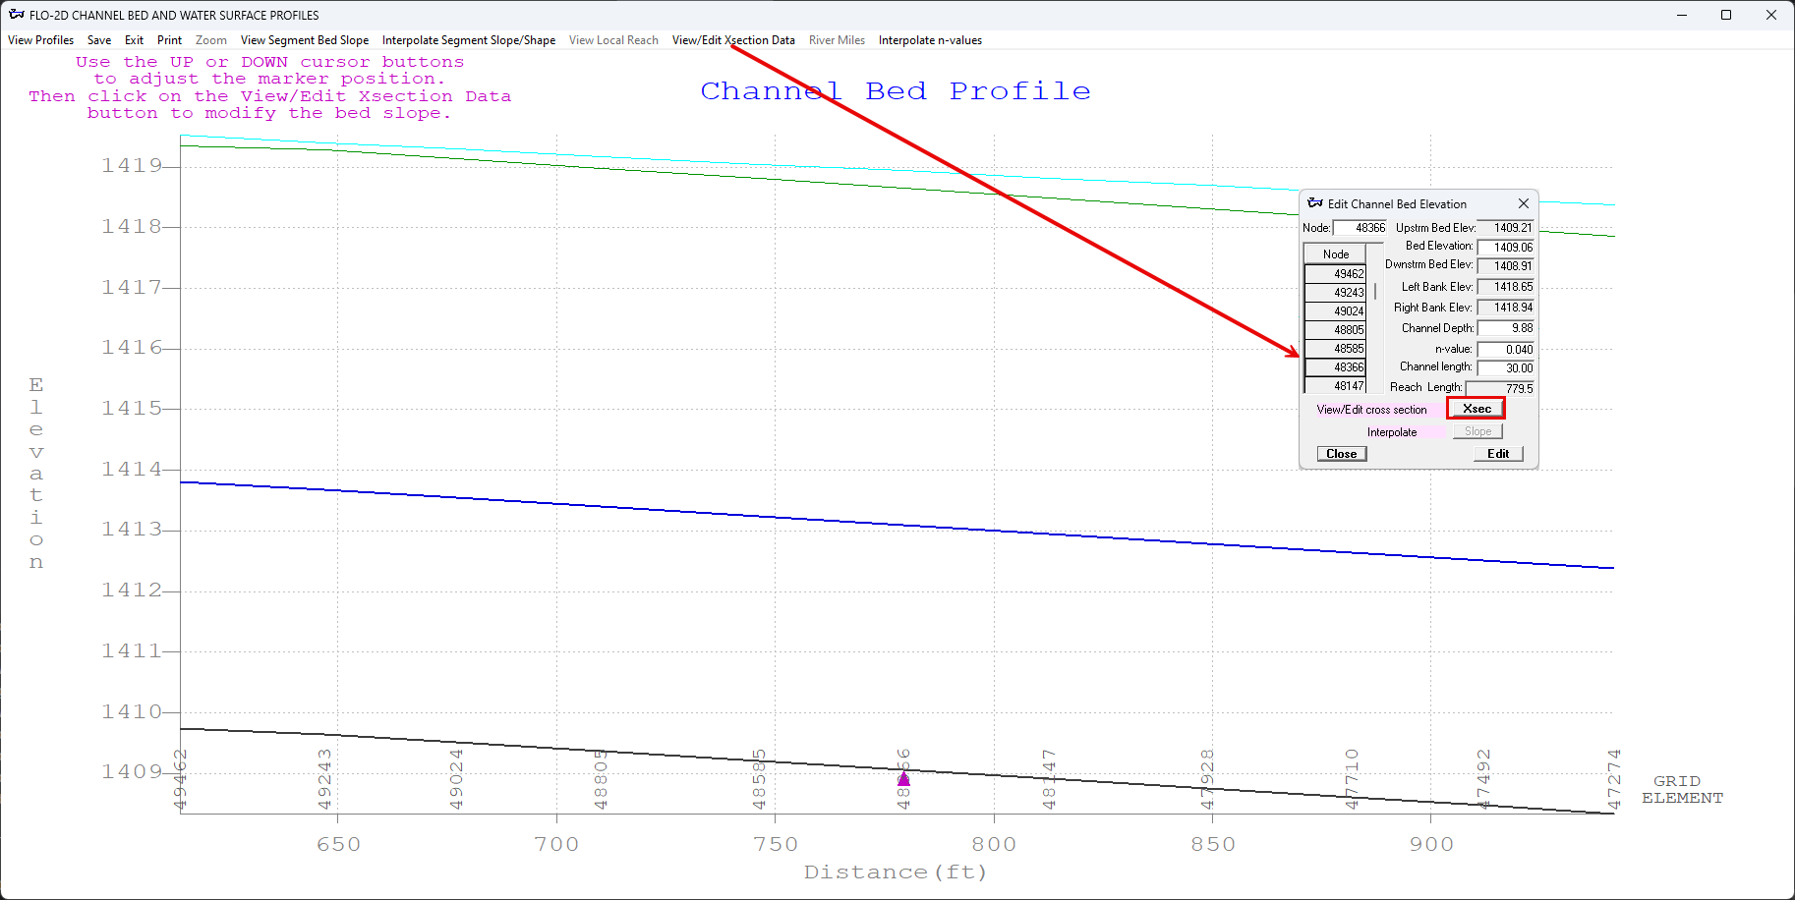Select node 49243 in the node list
Image resolution: width=1795 pixels, height=900 pixels.
pos(1336,293)
